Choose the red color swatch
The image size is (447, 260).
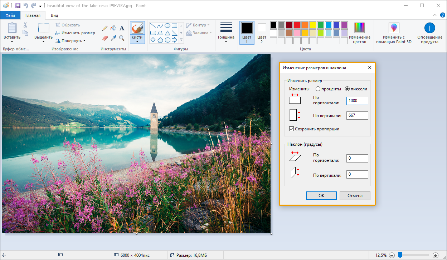point(297,25)
